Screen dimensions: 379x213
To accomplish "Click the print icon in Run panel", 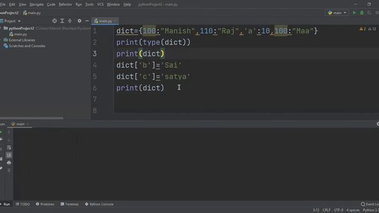I will point(9,163).
